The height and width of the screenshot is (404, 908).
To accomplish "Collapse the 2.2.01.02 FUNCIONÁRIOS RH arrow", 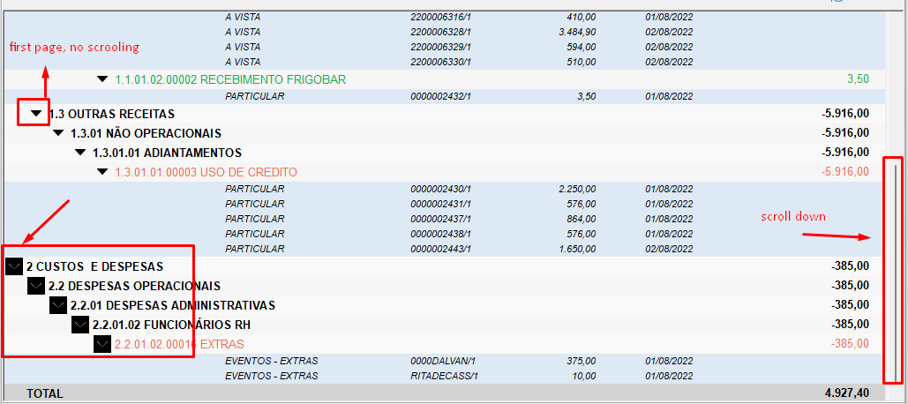I will pos(80,325).
